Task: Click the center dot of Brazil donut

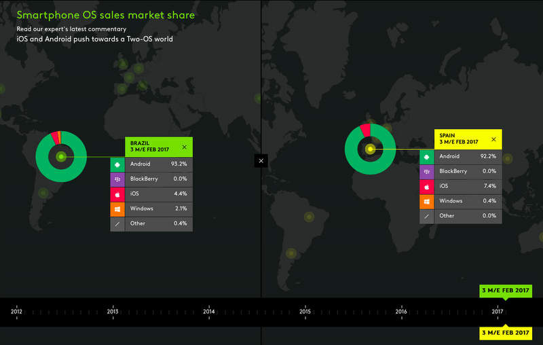Action: click(x=61, y=157)
